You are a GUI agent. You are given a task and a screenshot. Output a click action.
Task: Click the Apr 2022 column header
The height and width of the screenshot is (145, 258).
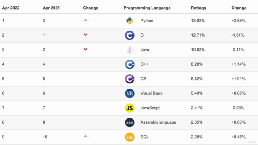(x=11, y=8)
